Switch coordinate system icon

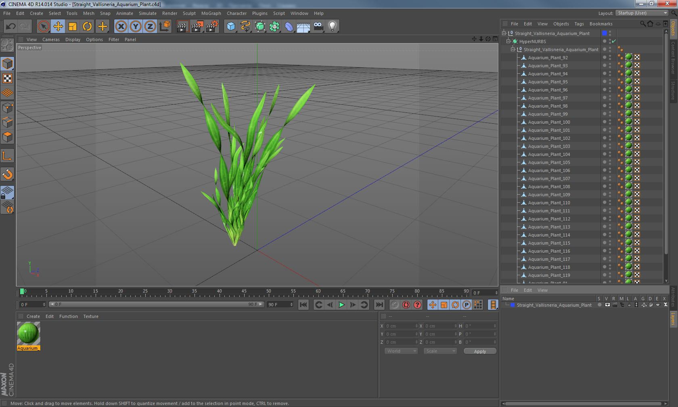[x=165, y=27]
